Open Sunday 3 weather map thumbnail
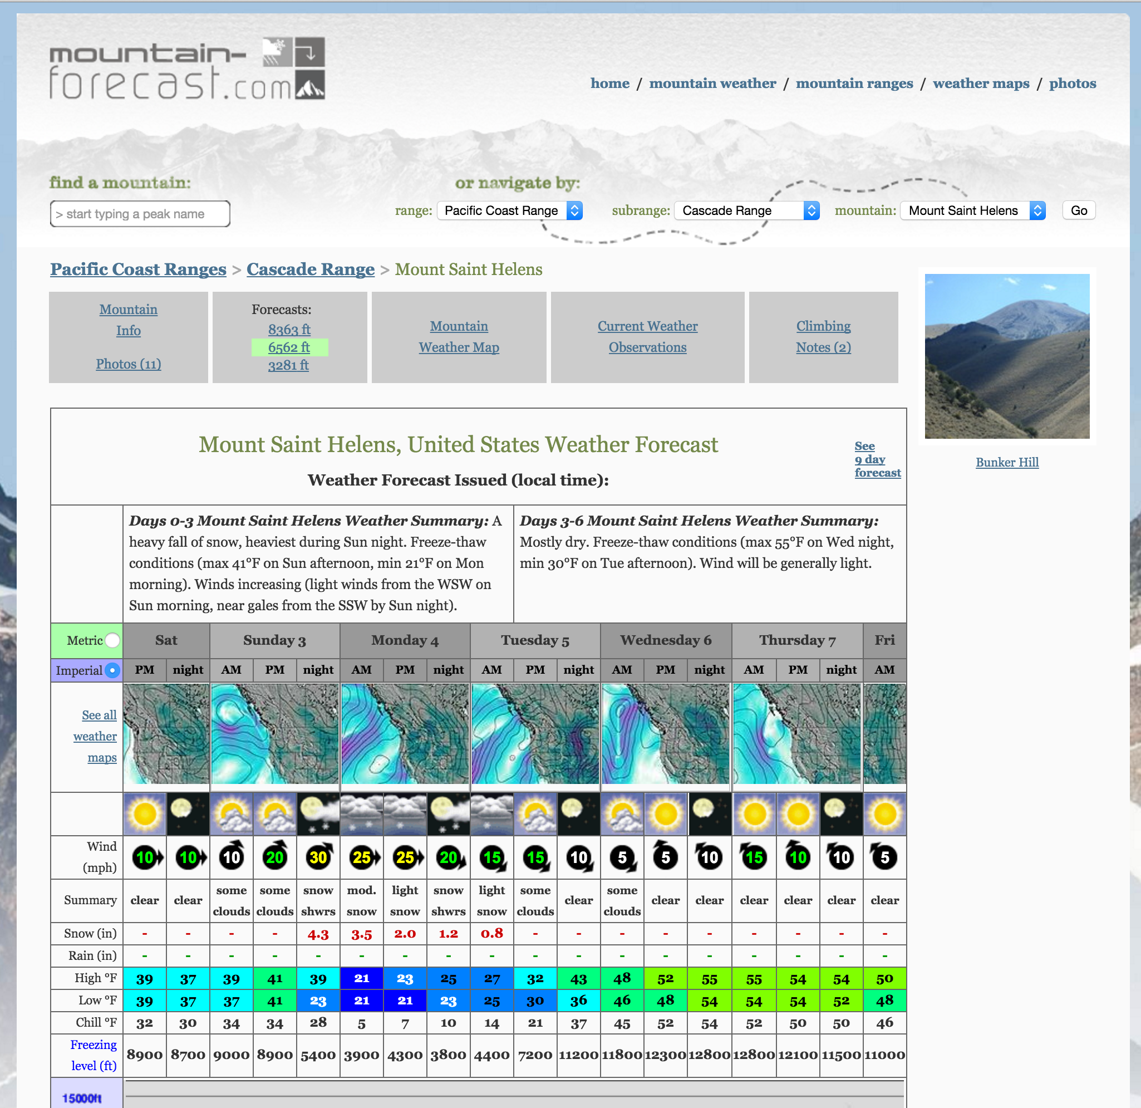Viewport: 1141px width, 1108px height. (x=275, y=734)
